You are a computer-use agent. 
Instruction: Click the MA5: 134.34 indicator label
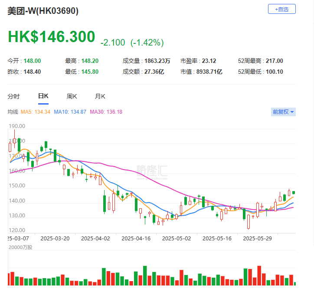click(x=35, y=112)
